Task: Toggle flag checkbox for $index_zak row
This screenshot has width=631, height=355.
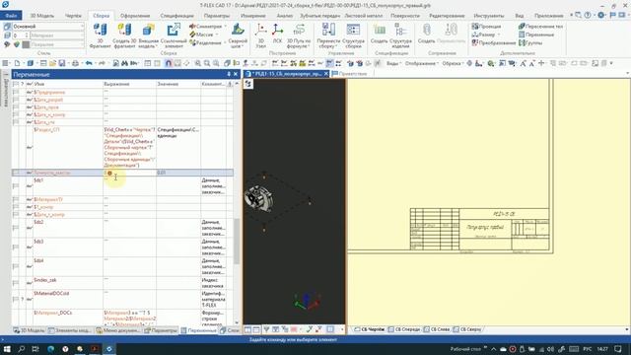Action: (16, 283)
